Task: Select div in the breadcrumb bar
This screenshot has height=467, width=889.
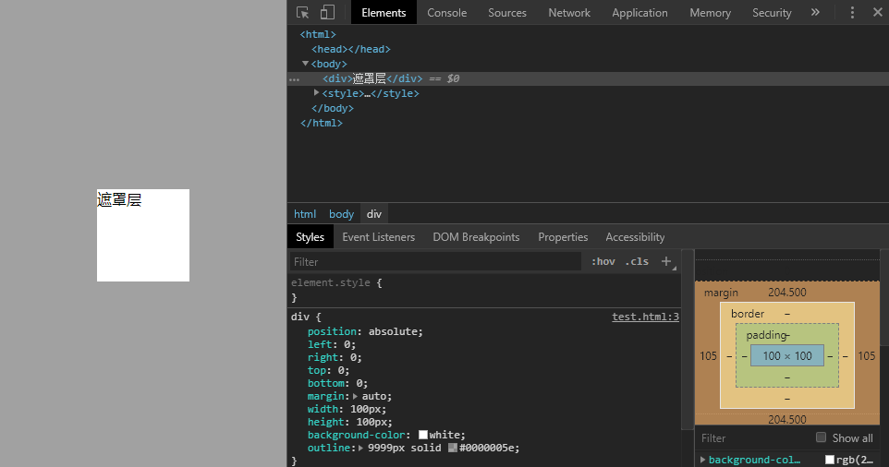Action: click(x=374, y=214)
